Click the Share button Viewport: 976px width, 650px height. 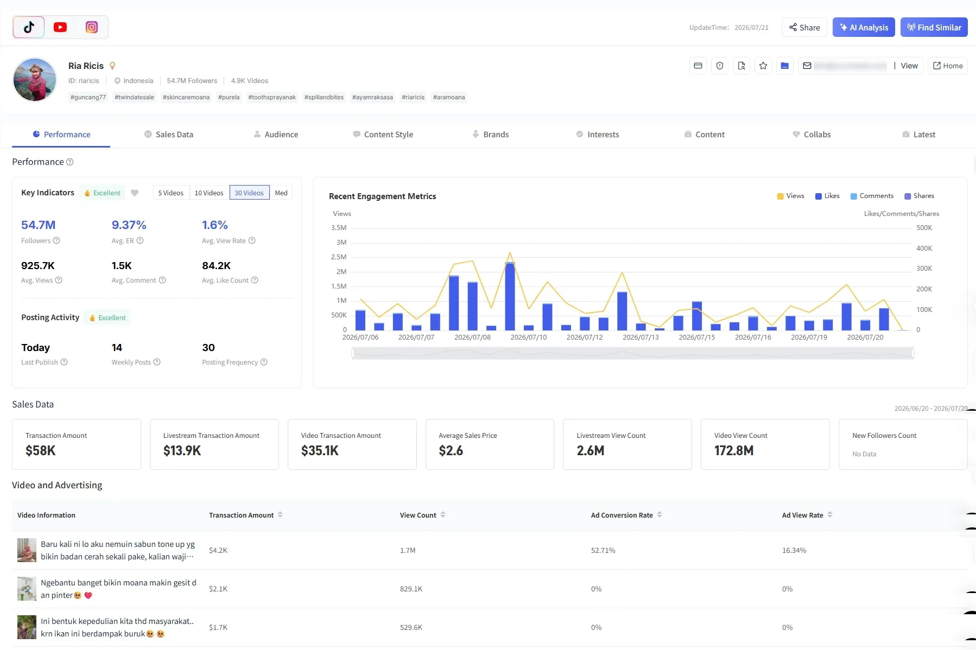click(804, 27)
